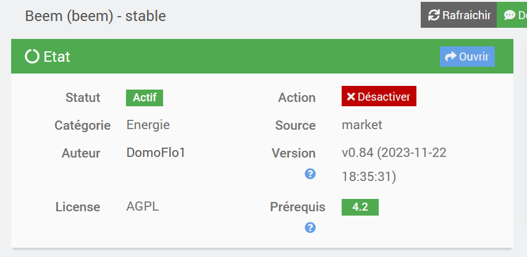Disable the plugin via Désactiver button

tap(379, 96)
